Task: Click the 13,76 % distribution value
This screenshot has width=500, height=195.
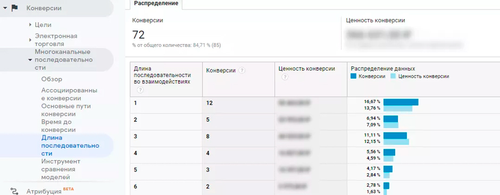Action: coord(372,108)
